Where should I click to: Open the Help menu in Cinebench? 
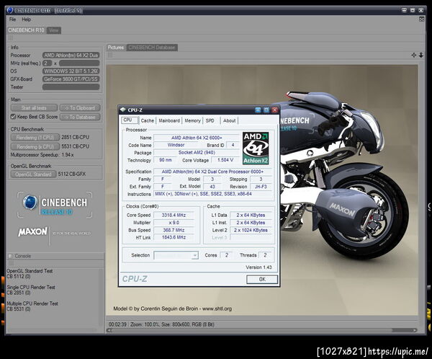coord(26,19)
